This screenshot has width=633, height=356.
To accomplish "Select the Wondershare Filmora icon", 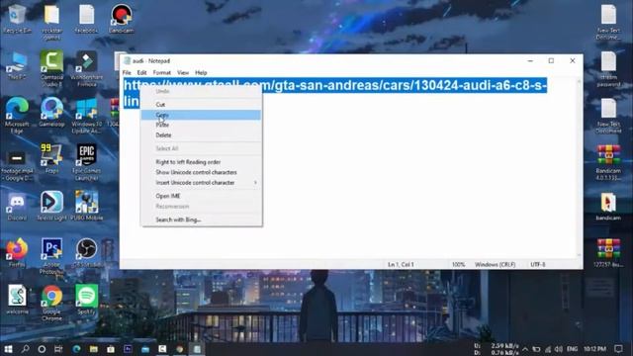I will [86, 68].
